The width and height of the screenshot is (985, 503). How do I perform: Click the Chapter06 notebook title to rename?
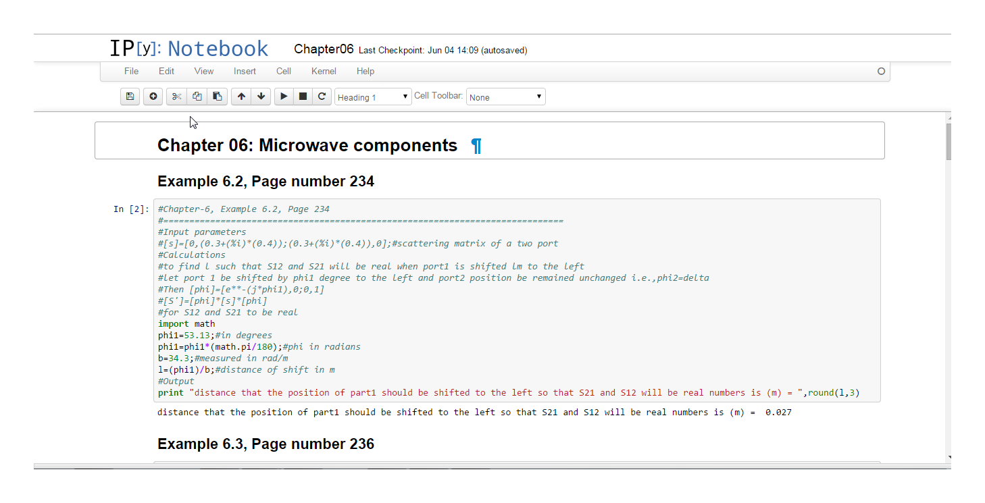tap(324, 49)
